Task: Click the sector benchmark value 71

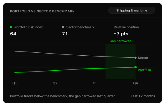Action: [65, 34]
